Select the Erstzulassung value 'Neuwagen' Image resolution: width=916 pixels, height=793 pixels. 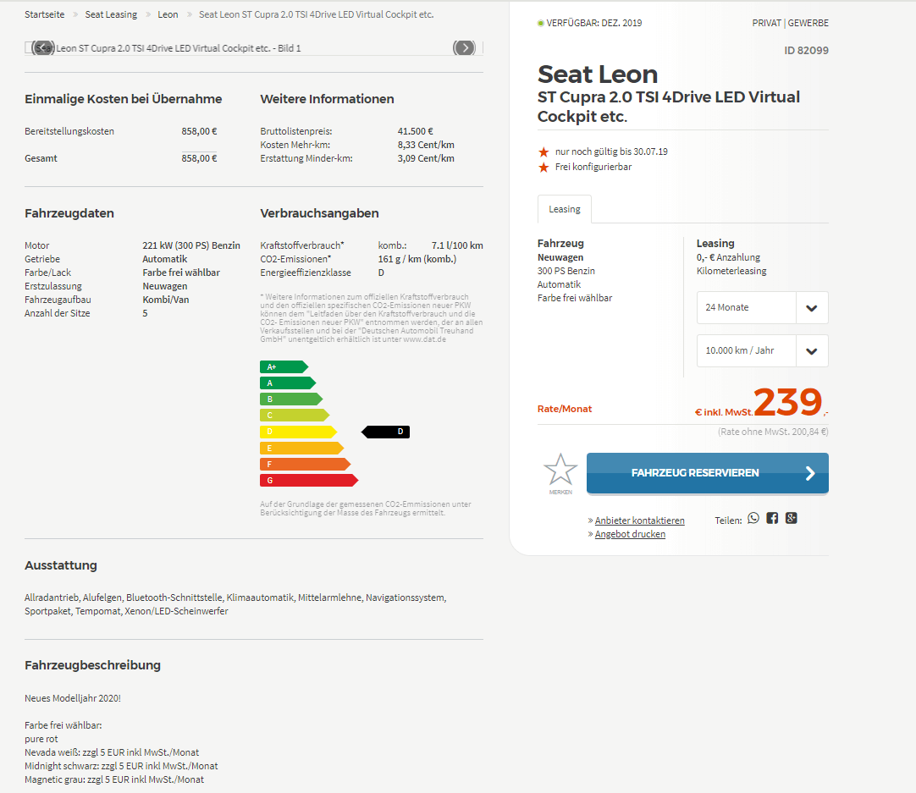click(x=165, y=285)
